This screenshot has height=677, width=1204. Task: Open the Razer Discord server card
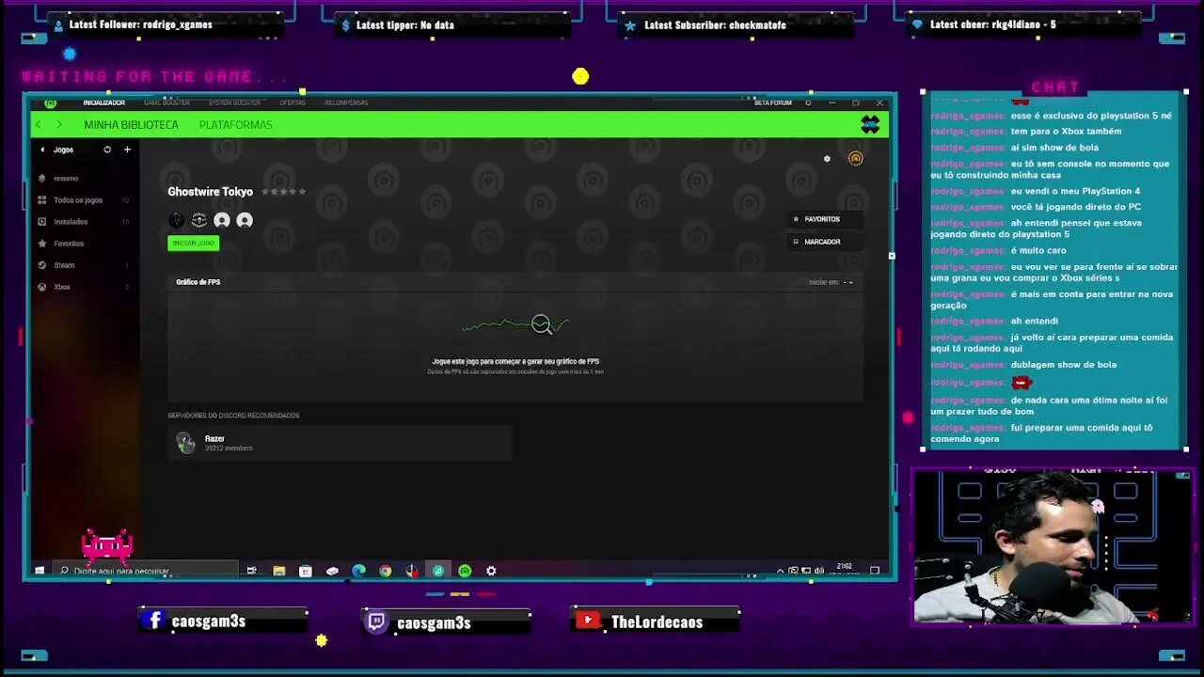tap(340, 443)
